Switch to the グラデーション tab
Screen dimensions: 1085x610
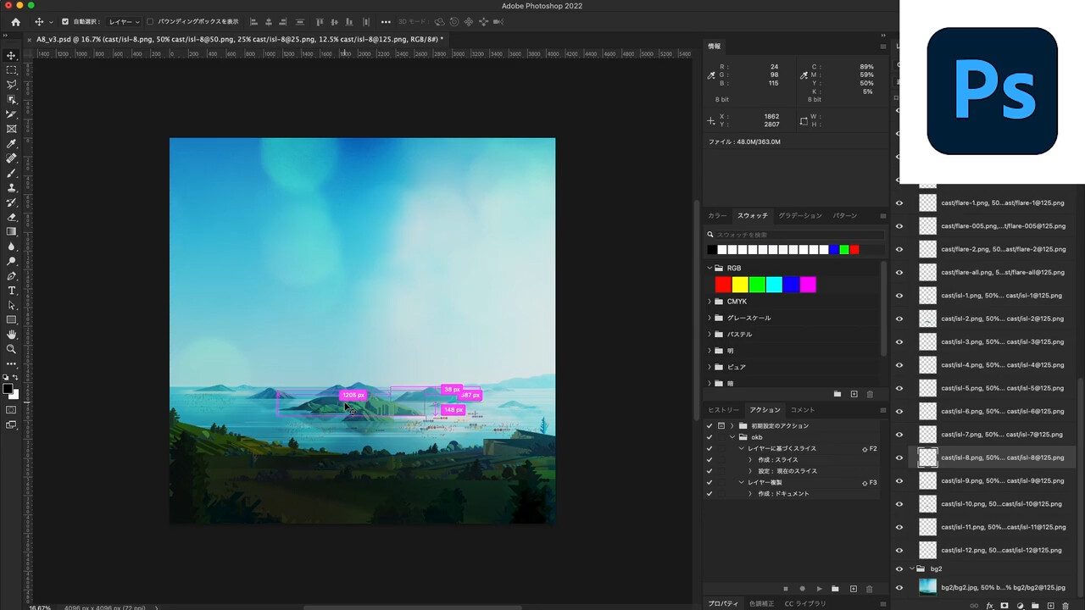click(800, 216)
